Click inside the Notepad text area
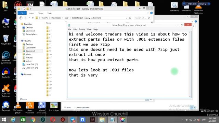Image resolution: width=219 pixels, height=123 pixels. pyautogui.click(x=128, y=65)
